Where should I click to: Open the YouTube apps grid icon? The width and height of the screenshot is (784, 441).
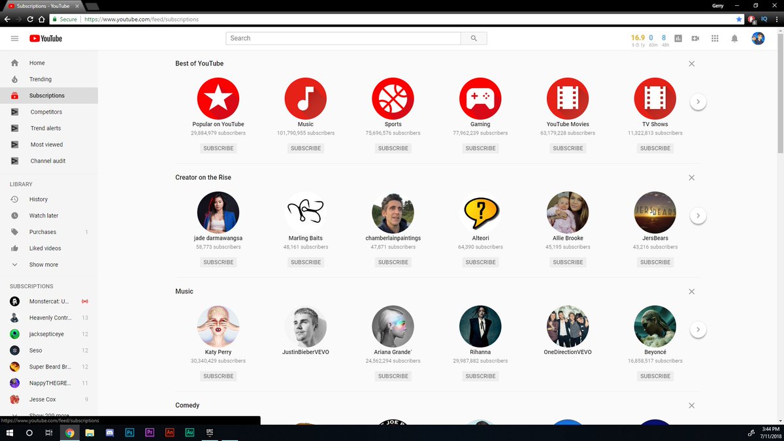click(715, 39)
